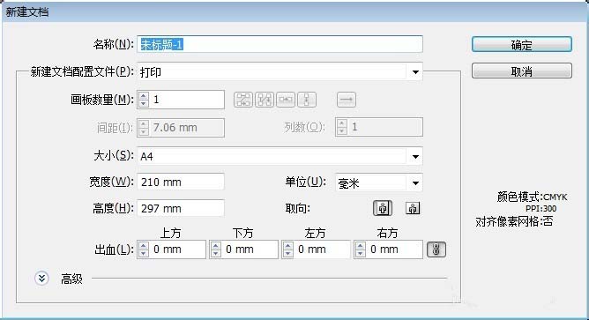This screenshot has width=589, height=320.
Task: Increase the 间距 spacing stepper value
Action: [x=143, y=124]
